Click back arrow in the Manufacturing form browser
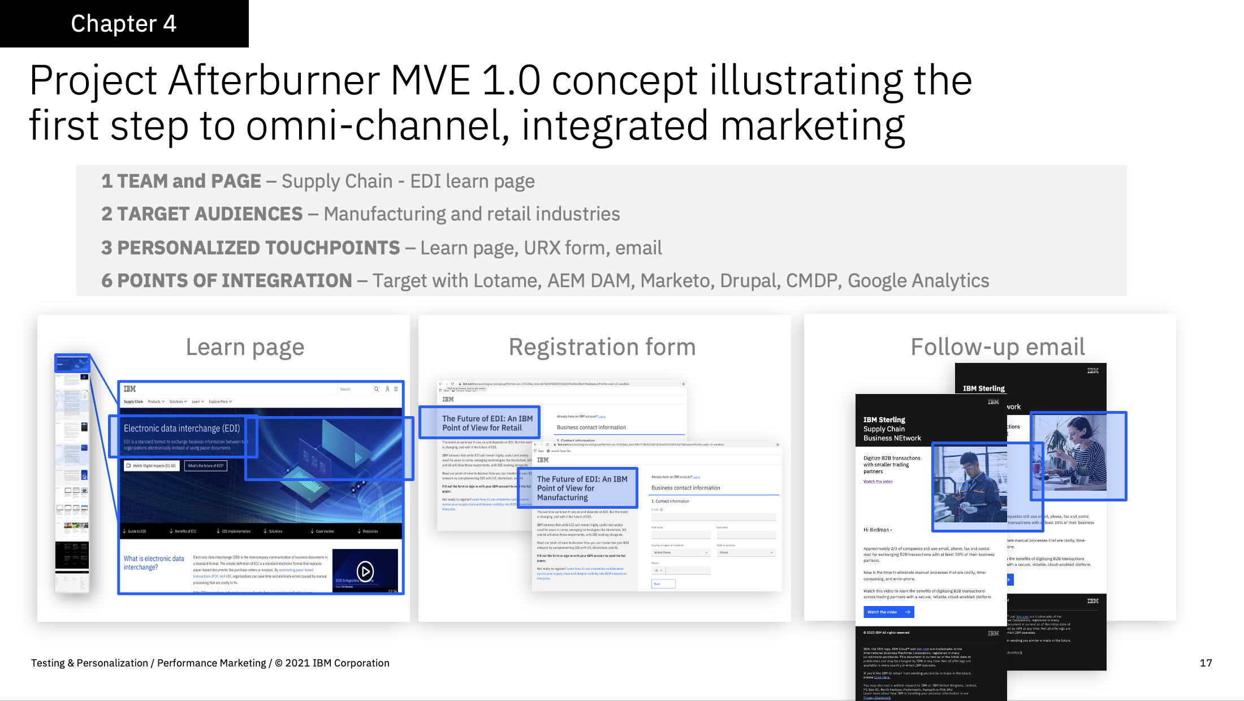The width and height of the screenshot is (1244, 701). (x=535, y=444)
